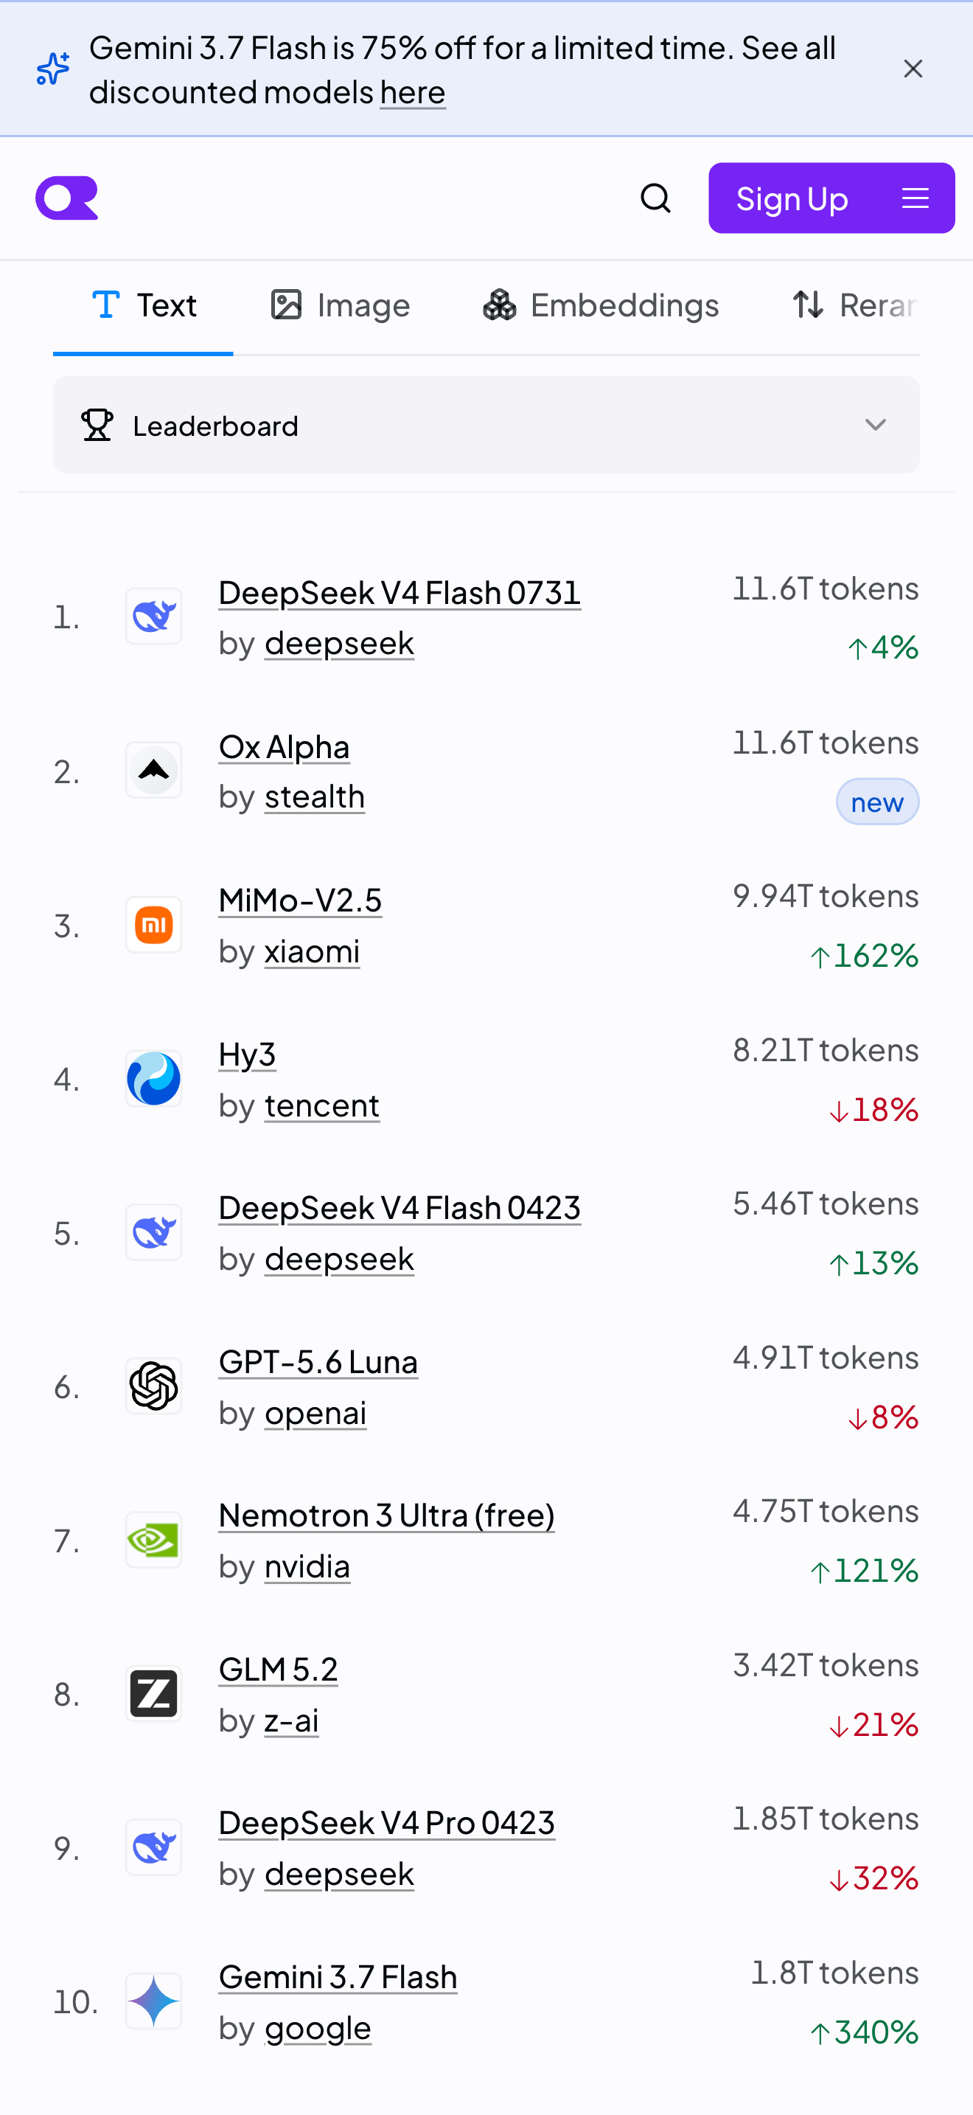The height and width of the screenshot is (2115, 973).
Task: Open the hamburger menu icon
Action: pos(915,198)
